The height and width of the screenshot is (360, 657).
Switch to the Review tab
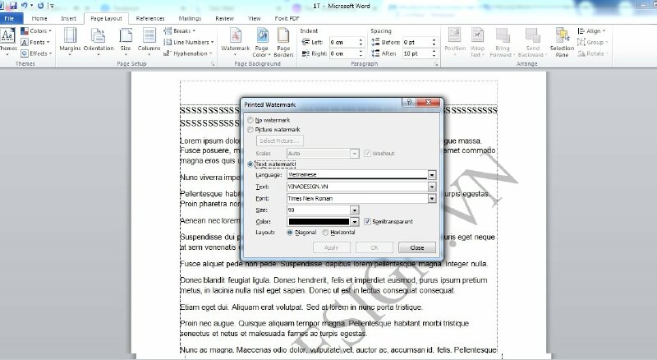pos(224,18)
